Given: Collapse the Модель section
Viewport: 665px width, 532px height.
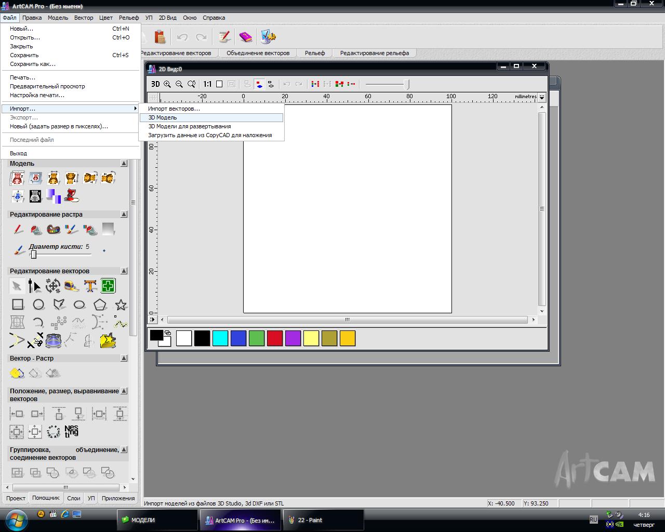Looking at the screenshot, I should pos(124,164).
